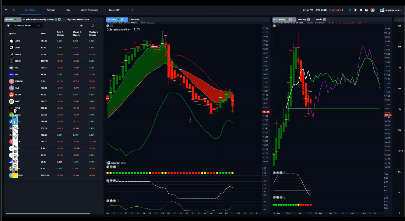Select the 1H timeframe in right sidebar
The image size is (405, 221).
399,68
